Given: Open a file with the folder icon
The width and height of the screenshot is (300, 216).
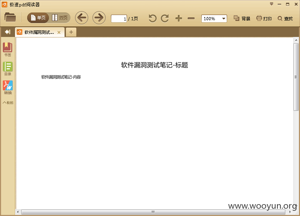Looking at the screenshot, I should point(10,17).
